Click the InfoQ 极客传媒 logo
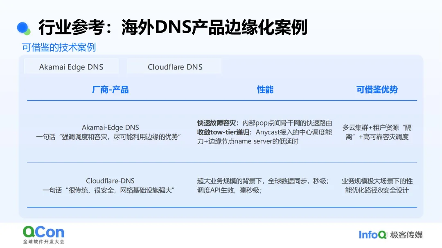442x248 pixels. [391, 235]
